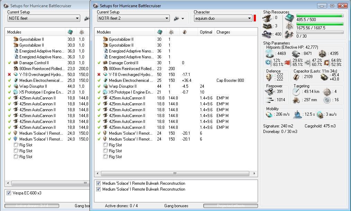Screen dimensions: 351x211
Task: Sort by powergrid column icon in front window
Action: pos(172,32)
